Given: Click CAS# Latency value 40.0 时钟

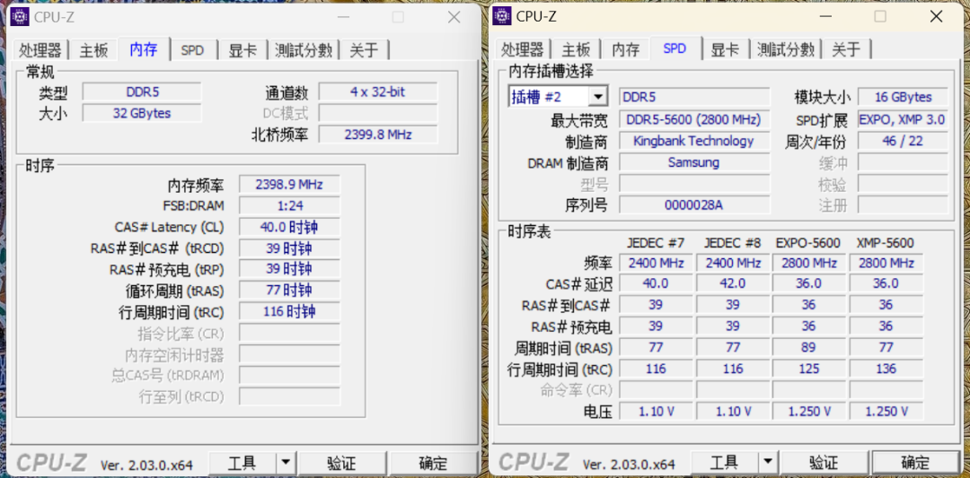Looking at the screenshot, I should click(x=289, y=227).
